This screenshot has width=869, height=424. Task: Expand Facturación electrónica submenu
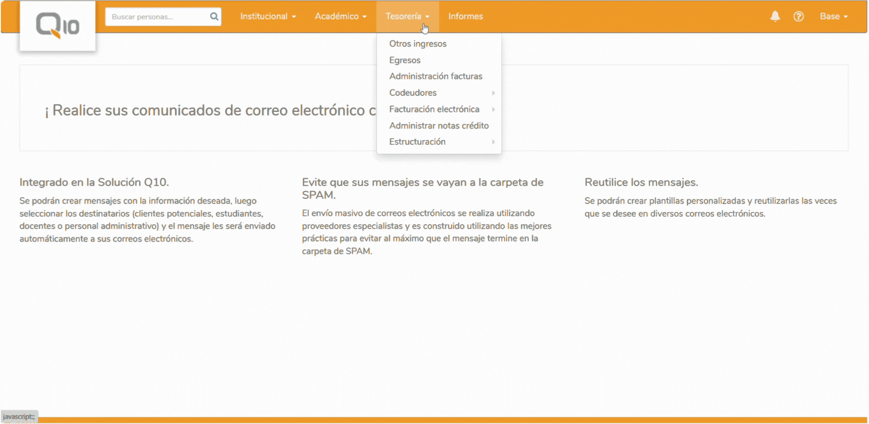click(434, 109)
